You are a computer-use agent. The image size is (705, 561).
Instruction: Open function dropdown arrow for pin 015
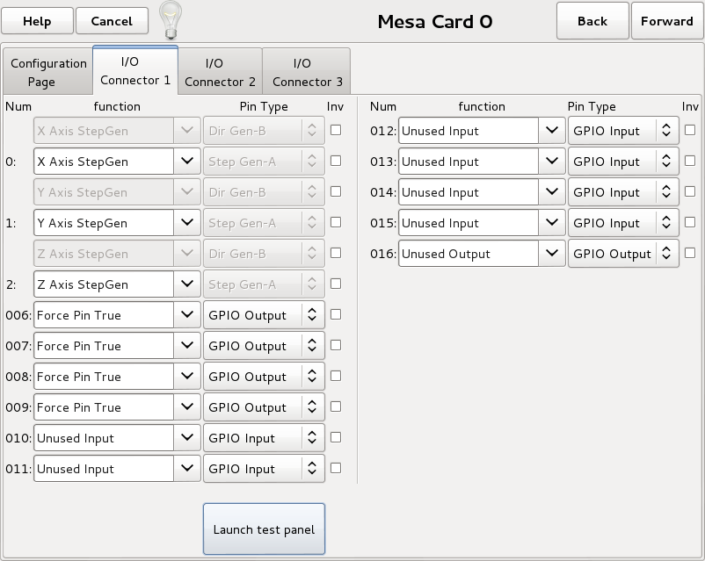point(552,223)
